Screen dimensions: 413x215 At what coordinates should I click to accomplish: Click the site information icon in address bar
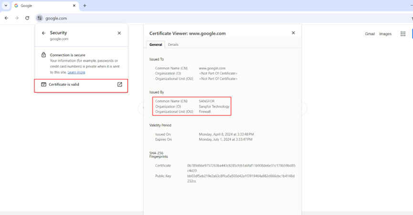tap(40, 18)
